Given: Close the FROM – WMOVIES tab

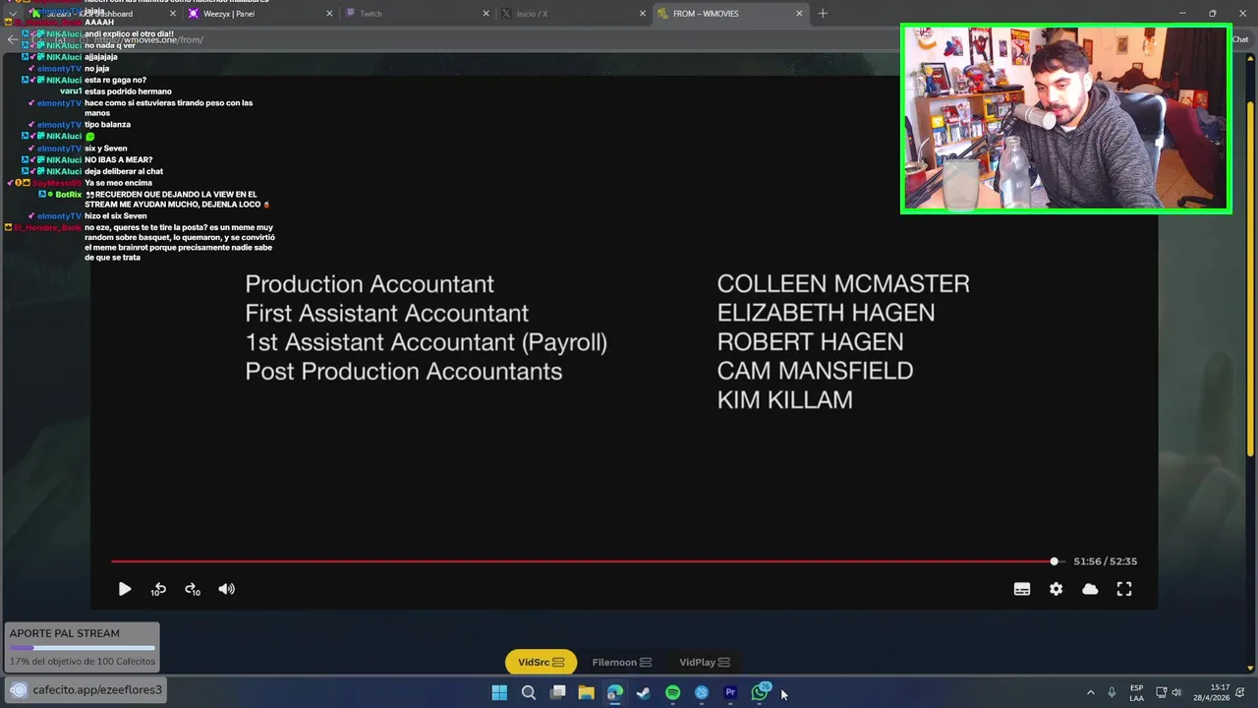Looking at the screenshot, I should (799, 14).
